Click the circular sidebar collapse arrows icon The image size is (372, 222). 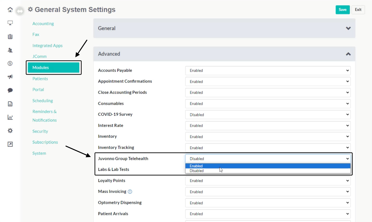[20, 11]
